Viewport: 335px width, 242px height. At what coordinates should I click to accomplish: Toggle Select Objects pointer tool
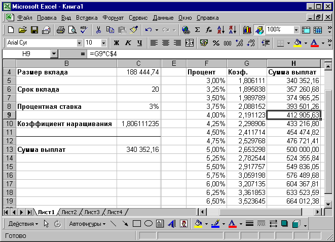[46, 224]
